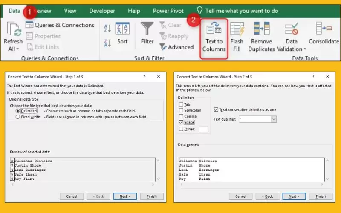Click 'Julianna' in Step 2 data preview

pos(188,161)
